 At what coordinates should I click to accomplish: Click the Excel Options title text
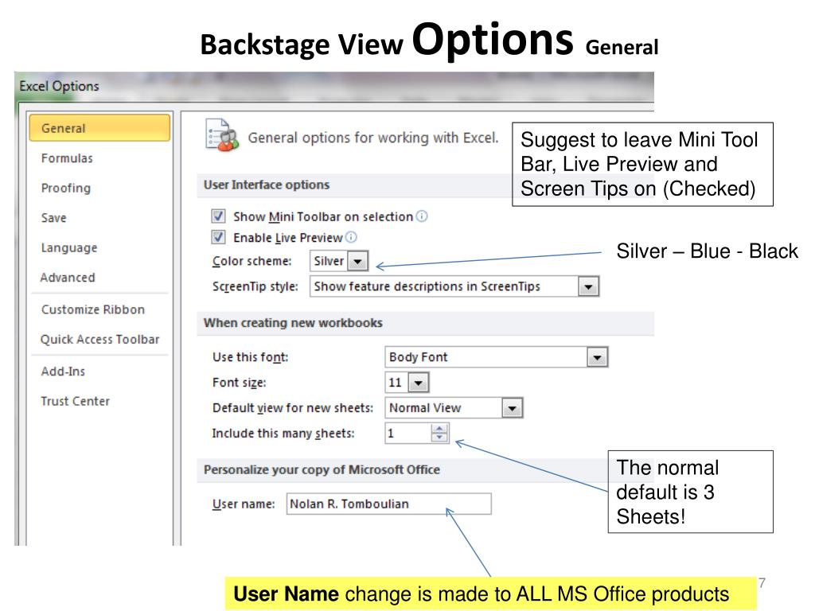(59, 86)
